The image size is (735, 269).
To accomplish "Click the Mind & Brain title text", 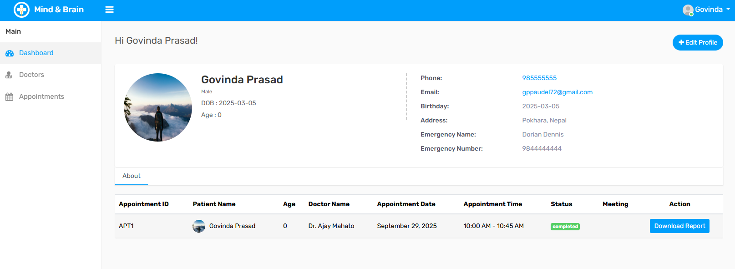I will 59,10.
